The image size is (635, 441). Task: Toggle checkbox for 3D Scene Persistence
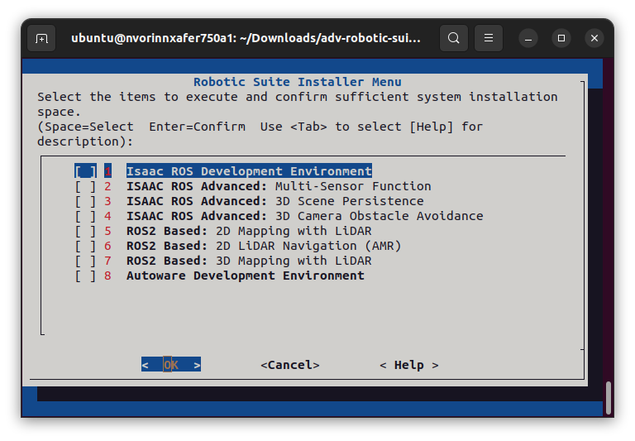[85, 201]
